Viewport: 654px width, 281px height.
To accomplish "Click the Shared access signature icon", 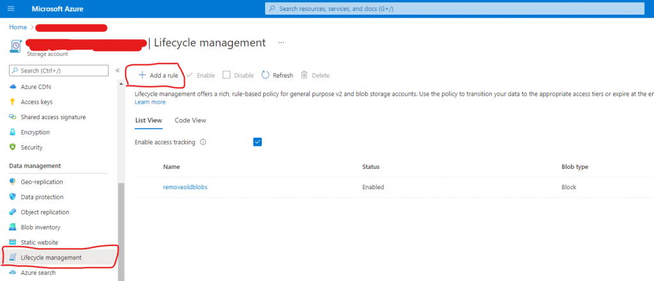I will coord(13,117).
